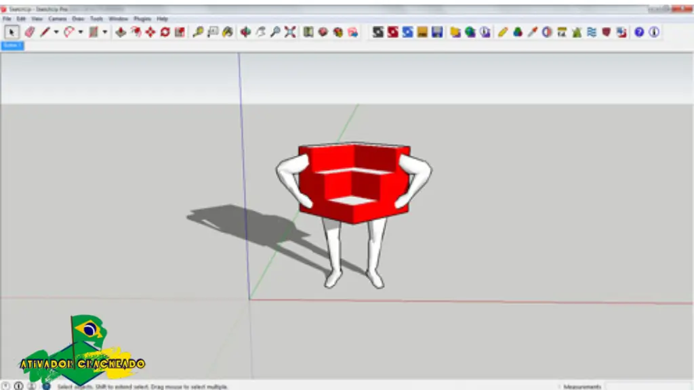
Task: Choose the Offset tool
Action: [136, 32]
